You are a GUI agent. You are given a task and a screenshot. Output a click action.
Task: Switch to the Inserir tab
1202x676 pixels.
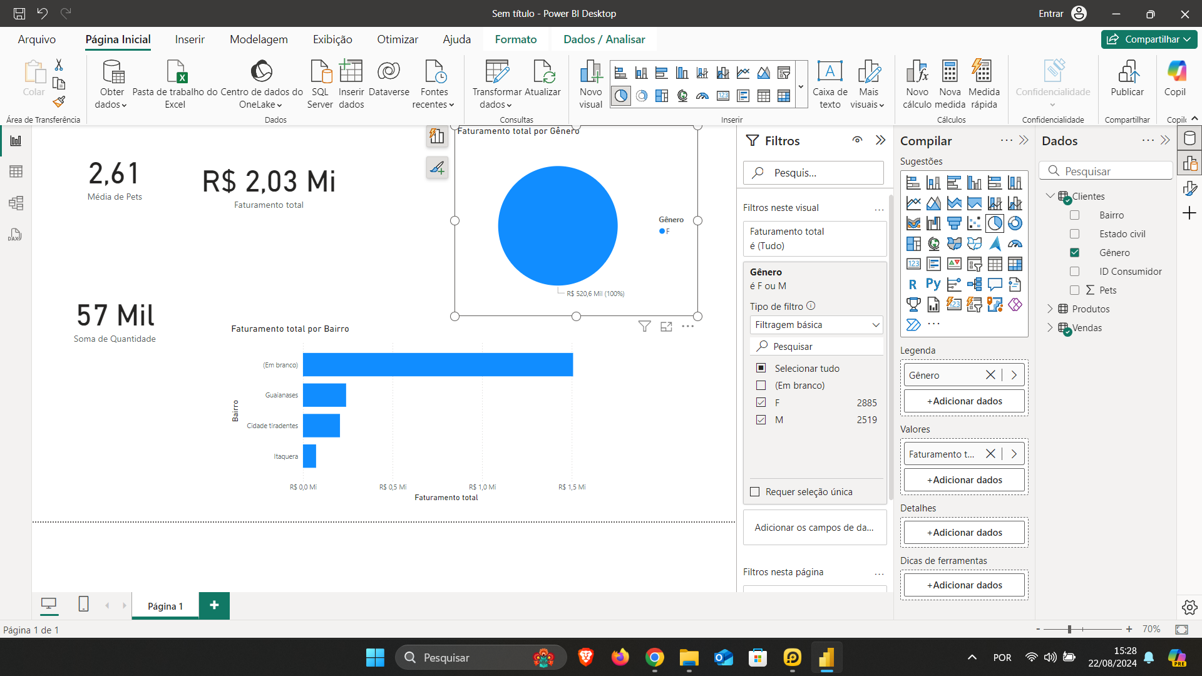click(190, 39)
